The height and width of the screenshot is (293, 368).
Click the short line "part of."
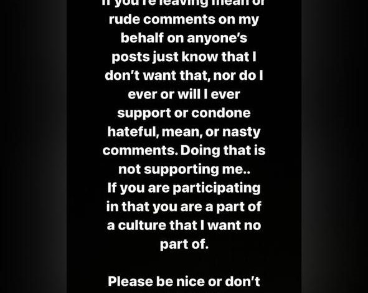tap(184, 244)
